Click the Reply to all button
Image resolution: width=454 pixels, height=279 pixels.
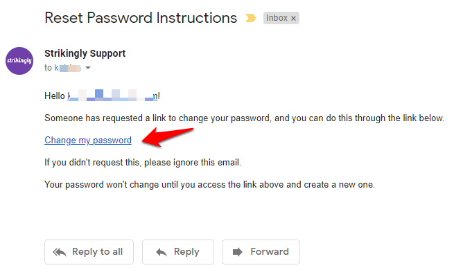pos(89,252)
